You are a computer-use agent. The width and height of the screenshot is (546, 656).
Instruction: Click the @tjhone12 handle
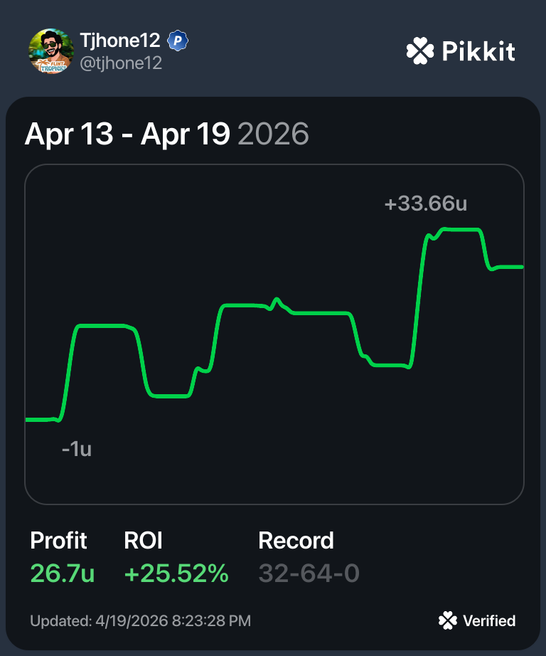pyautogui.click(x=121, y=63)
